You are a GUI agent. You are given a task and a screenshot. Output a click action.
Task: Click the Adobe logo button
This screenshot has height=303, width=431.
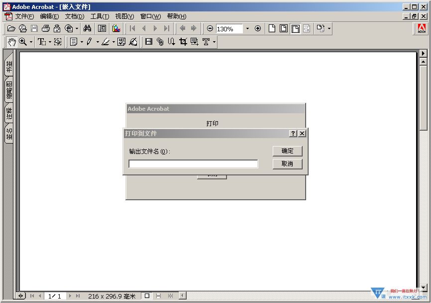pyautogui.click(x=422, y=28)
